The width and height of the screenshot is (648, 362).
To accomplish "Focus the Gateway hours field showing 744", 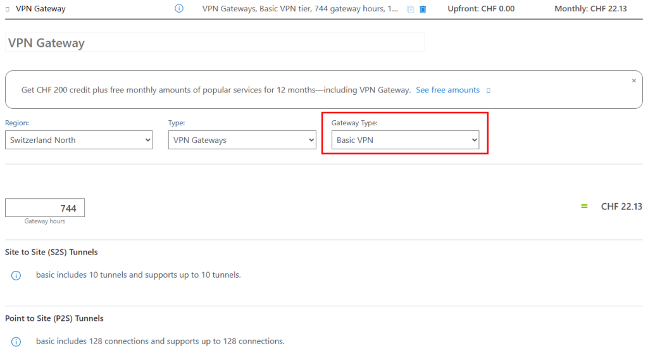I will 45,208.
